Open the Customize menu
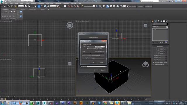 click(66, 3)
